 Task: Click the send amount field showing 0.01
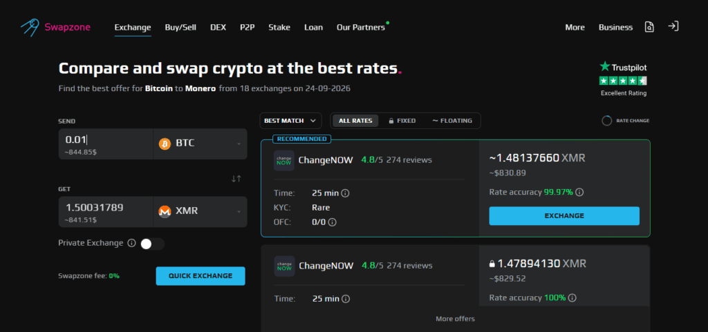(106, 144)
